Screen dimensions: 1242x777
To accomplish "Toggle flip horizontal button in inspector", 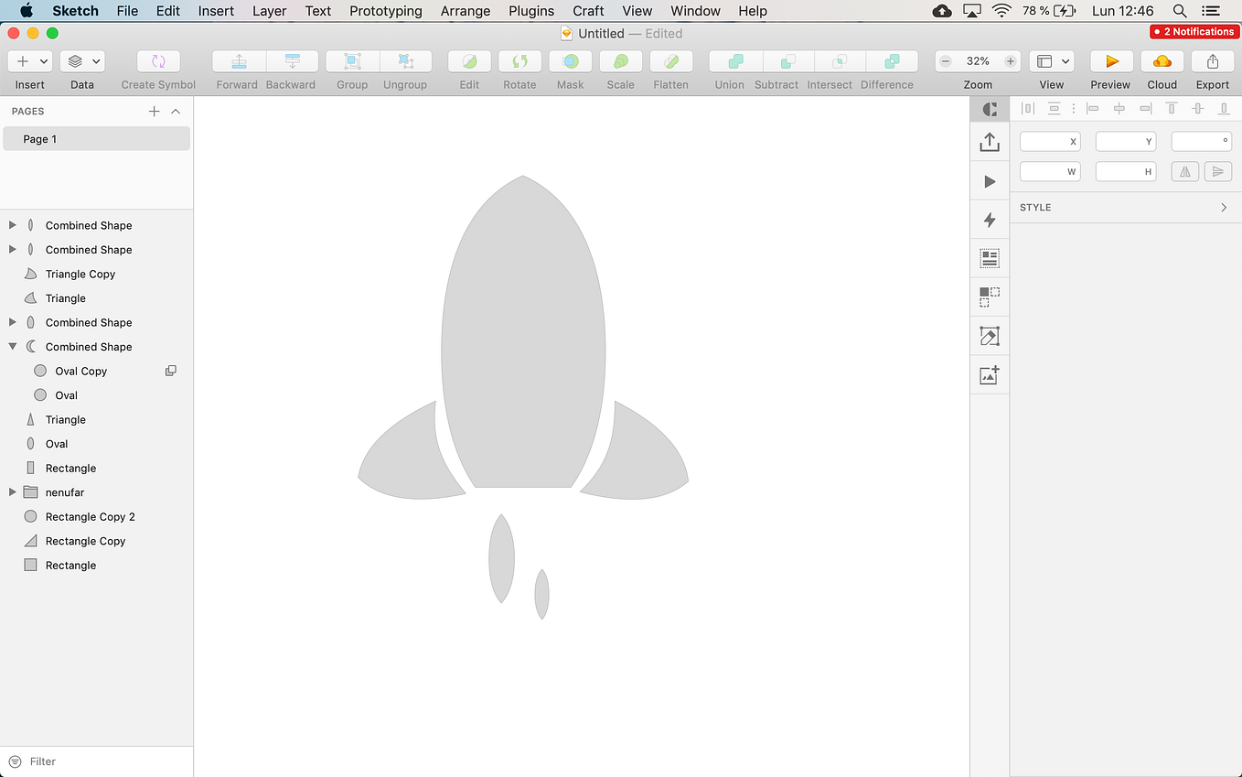I will click(x=1184, y=171).
